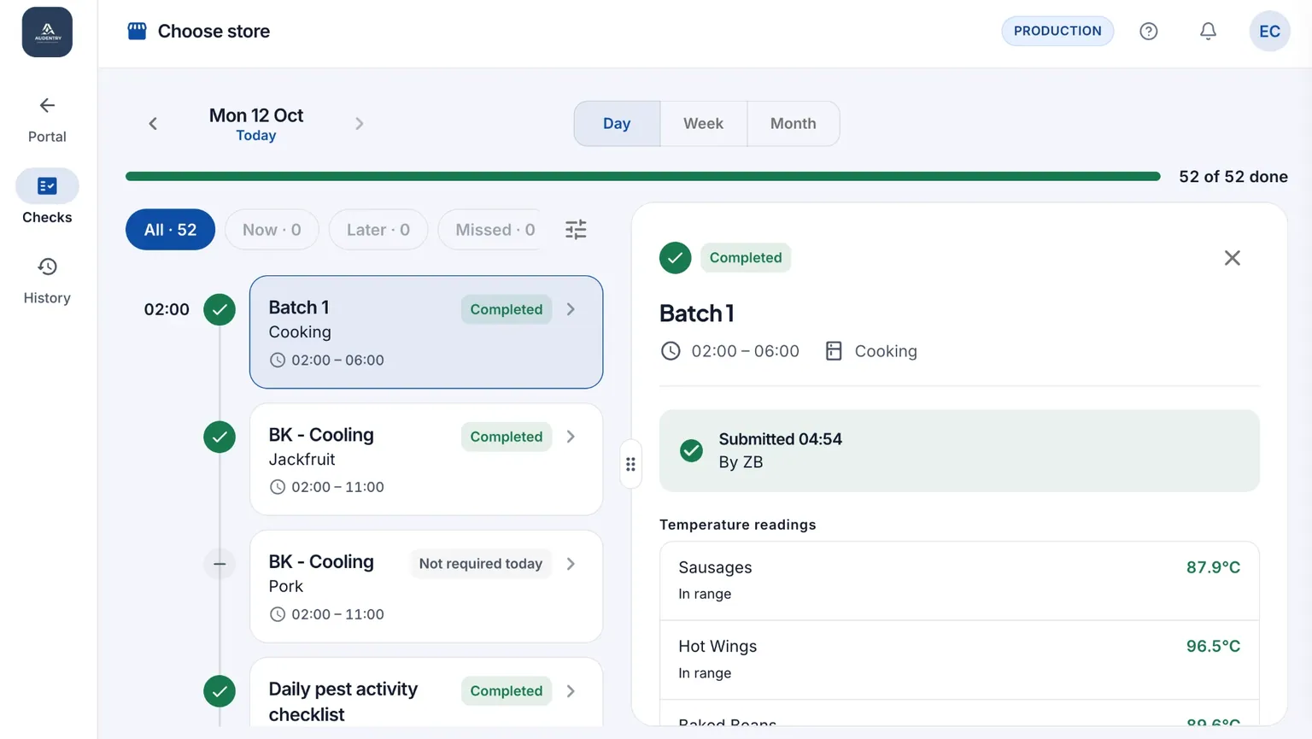Click the panel resize grip handle
1312x739 pixels.
[630, 464]
